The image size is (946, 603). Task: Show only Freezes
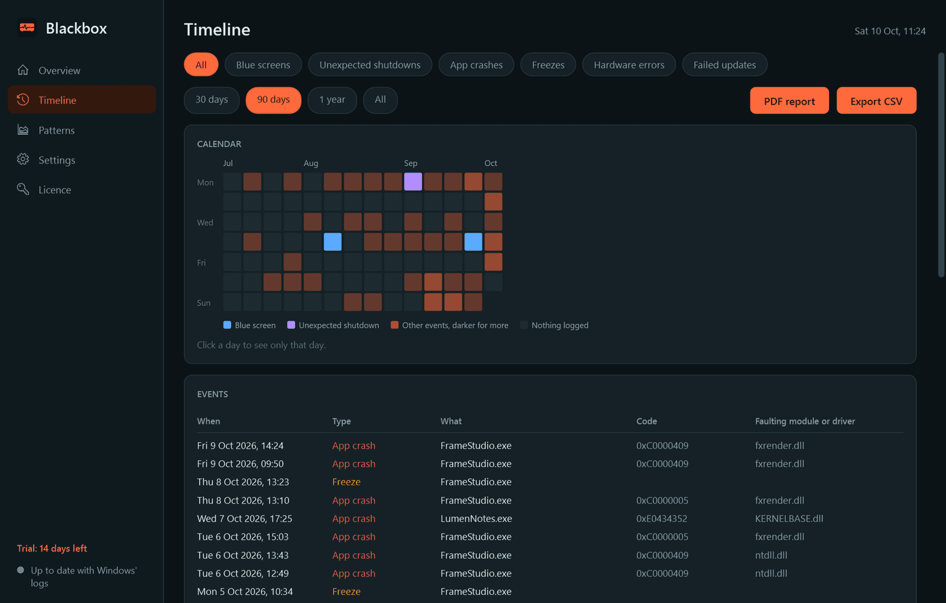548,65
